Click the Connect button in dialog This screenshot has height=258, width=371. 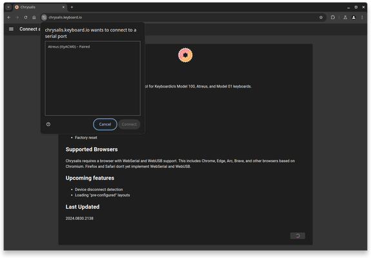(x=129, y=124)
